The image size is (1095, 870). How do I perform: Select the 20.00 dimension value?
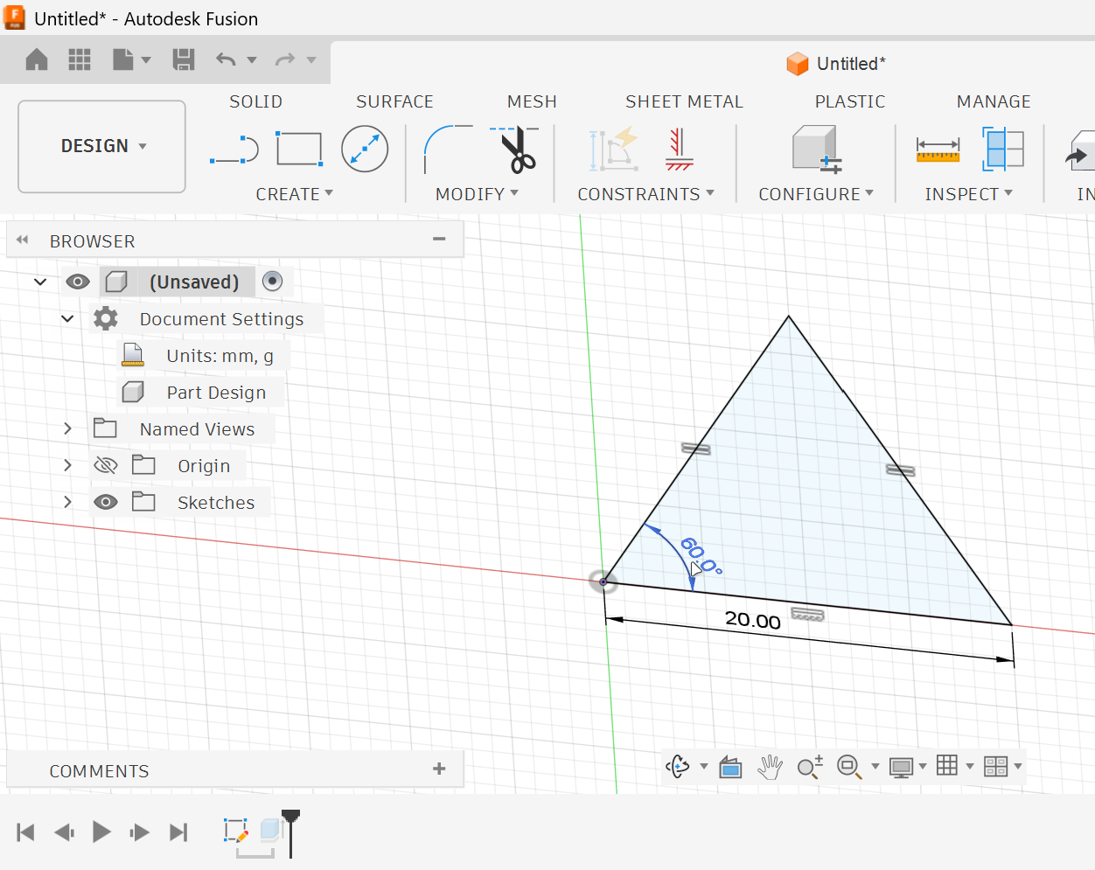click(x=753, y=620)
